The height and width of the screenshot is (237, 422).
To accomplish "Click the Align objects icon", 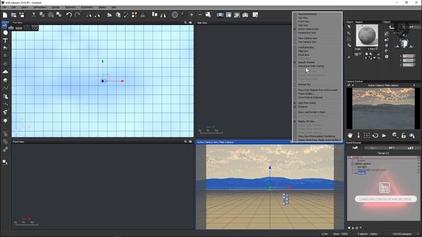I will [154, 14].
